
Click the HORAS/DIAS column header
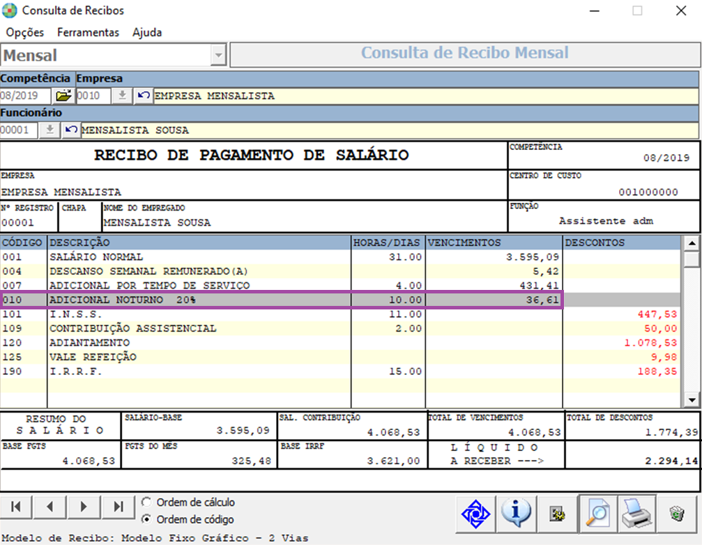point(388,243)
